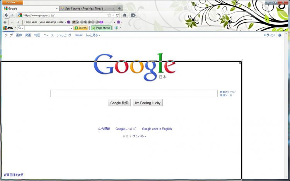Open the 広告掲載 link
The width and height of the screenshot is (290, 181).
[104, 129]
